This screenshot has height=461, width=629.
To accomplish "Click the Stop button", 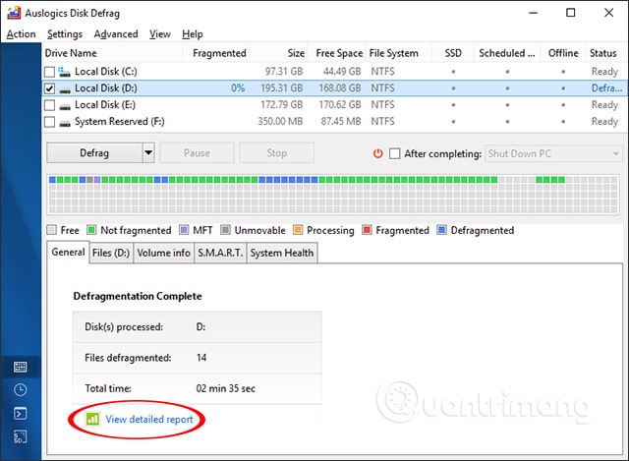I will (x=277, y=153).
